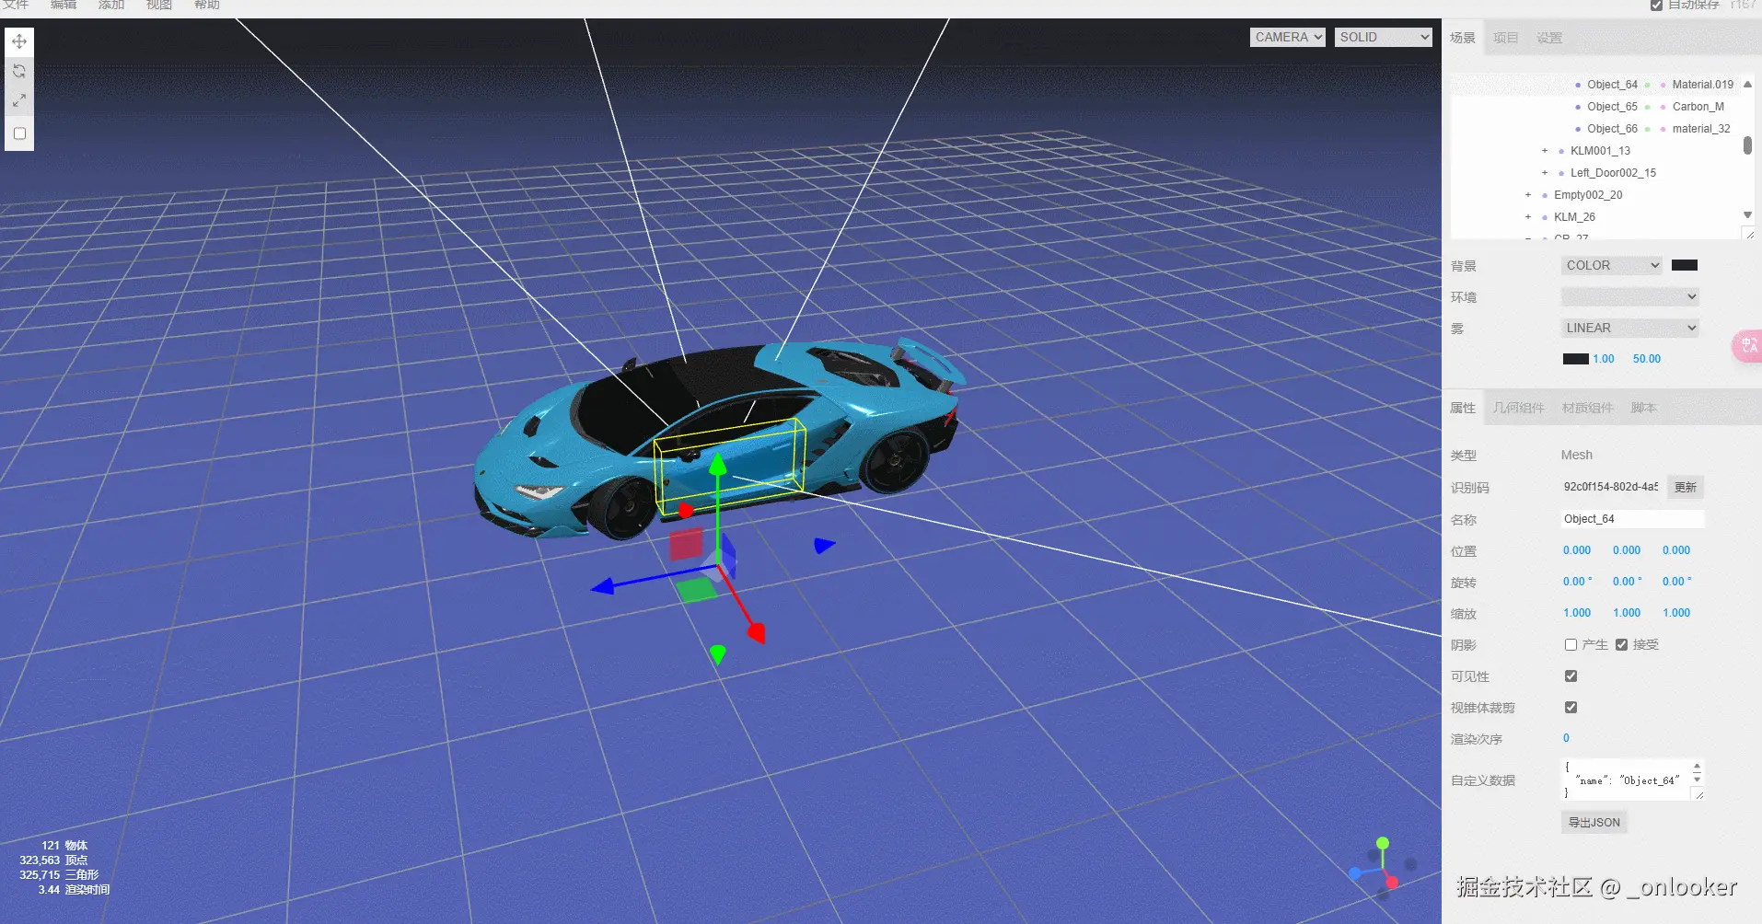Click the 导出JSON export button
This screenshot has height=924, width=1762.
tap(1594, 822)
